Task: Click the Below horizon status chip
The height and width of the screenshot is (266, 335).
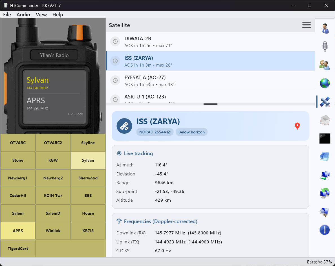Action: (x=192, y=132)
